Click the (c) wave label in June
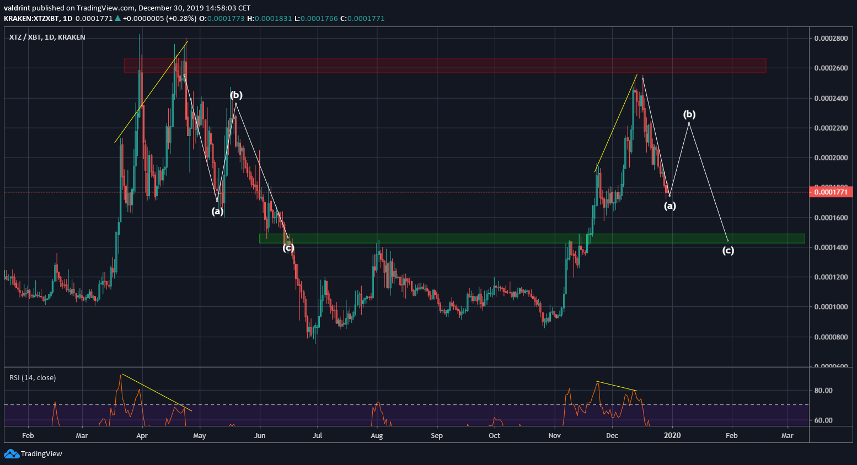This screenshot has width=857, height=465. click(x=288, y=248)
